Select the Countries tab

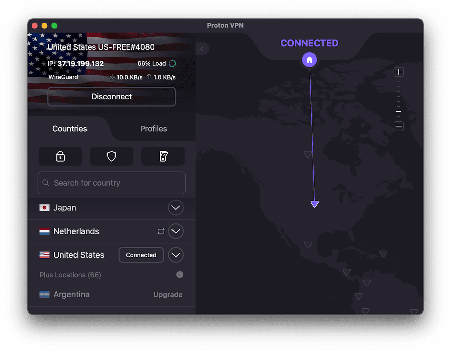(x=70, y=129)
